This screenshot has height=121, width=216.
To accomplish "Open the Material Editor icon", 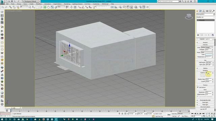I will 136,7.
